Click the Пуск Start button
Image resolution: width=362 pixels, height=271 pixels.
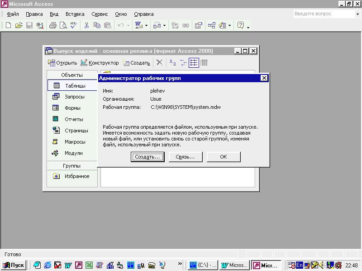tap(14, 265)
